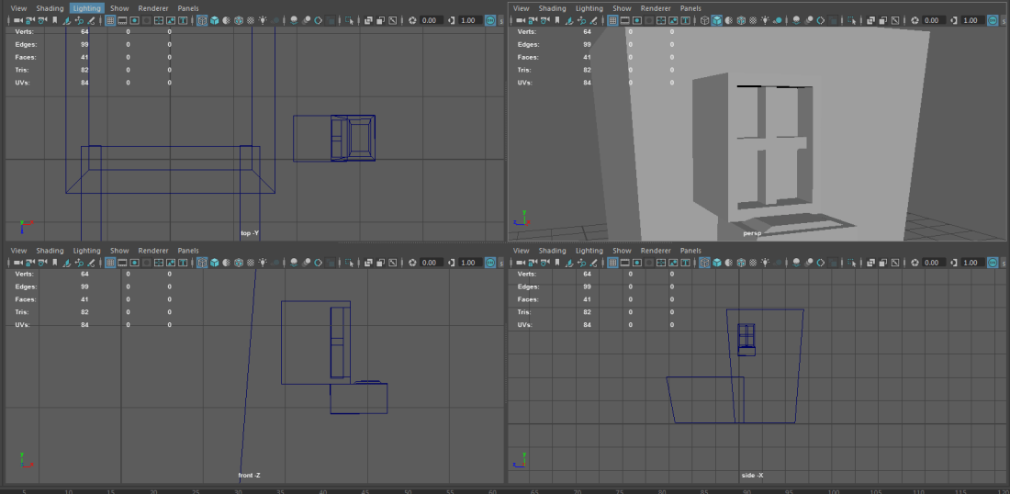The width and height of the screenshot is (1010, 494).
Task: Open the Panels menu in the side view panel
Action: click(x=690, y=251)
